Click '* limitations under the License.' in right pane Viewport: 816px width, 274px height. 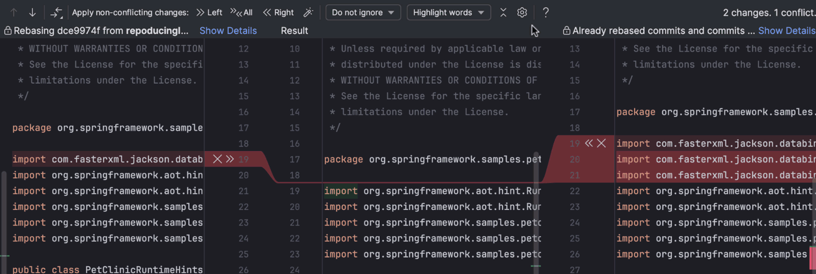pos(712,64)
